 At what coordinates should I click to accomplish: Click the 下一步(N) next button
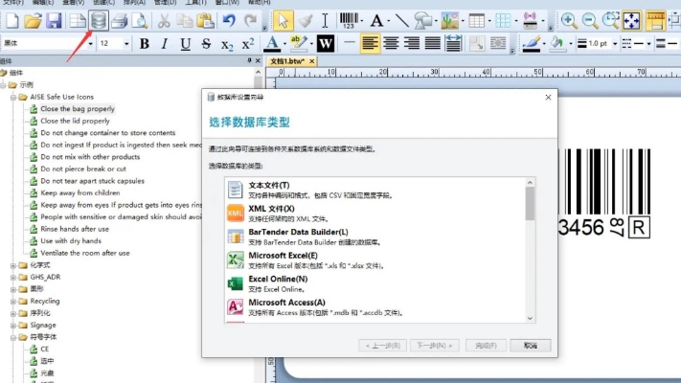point(434,346)
